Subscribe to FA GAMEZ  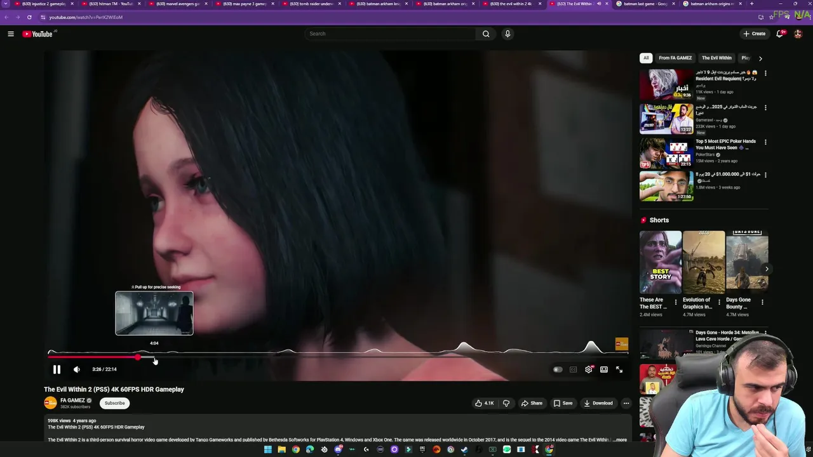tap(114, 403)
